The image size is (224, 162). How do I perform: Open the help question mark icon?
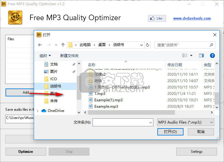click(212, 56)
